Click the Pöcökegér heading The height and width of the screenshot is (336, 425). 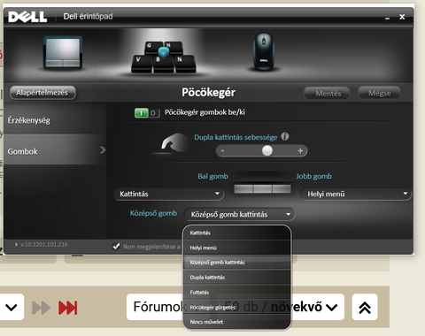pyautogui.click(x=208, y=92)
